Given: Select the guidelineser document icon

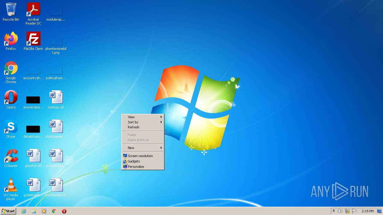Looking at the screenshot, I should pyautogui.click(x=33, y=188).
